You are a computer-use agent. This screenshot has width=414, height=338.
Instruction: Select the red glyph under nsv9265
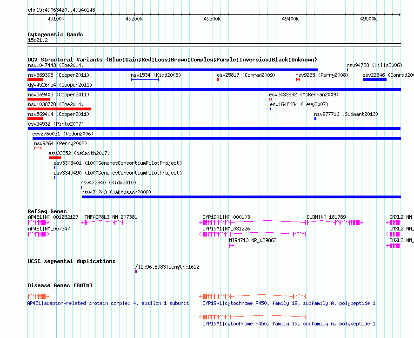tap(298, 80)
